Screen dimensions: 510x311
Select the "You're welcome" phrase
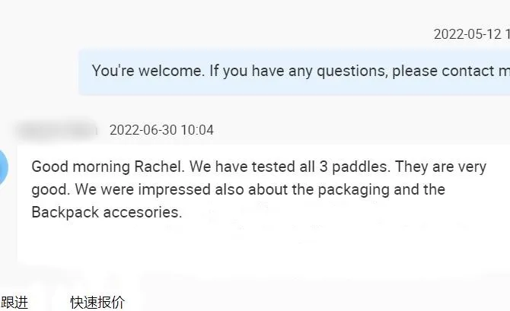click(x=148, y=71)
